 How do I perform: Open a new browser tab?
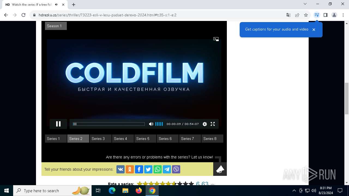pyautogui.click(x=74, y=4)
